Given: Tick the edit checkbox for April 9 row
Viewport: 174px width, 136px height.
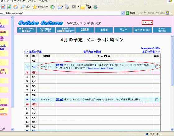Looking at the screenshot, I should coord(157,100).
